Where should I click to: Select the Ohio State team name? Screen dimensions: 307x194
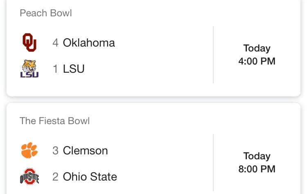pos(90,176)
